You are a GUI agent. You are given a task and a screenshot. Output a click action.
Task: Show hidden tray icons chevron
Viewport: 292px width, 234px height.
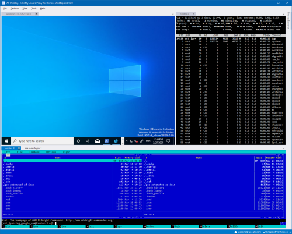click(x=127, y=141)
